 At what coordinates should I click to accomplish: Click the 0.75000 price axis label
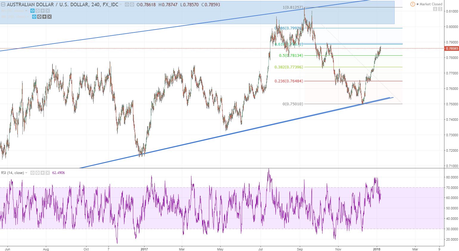pos(452,104)
